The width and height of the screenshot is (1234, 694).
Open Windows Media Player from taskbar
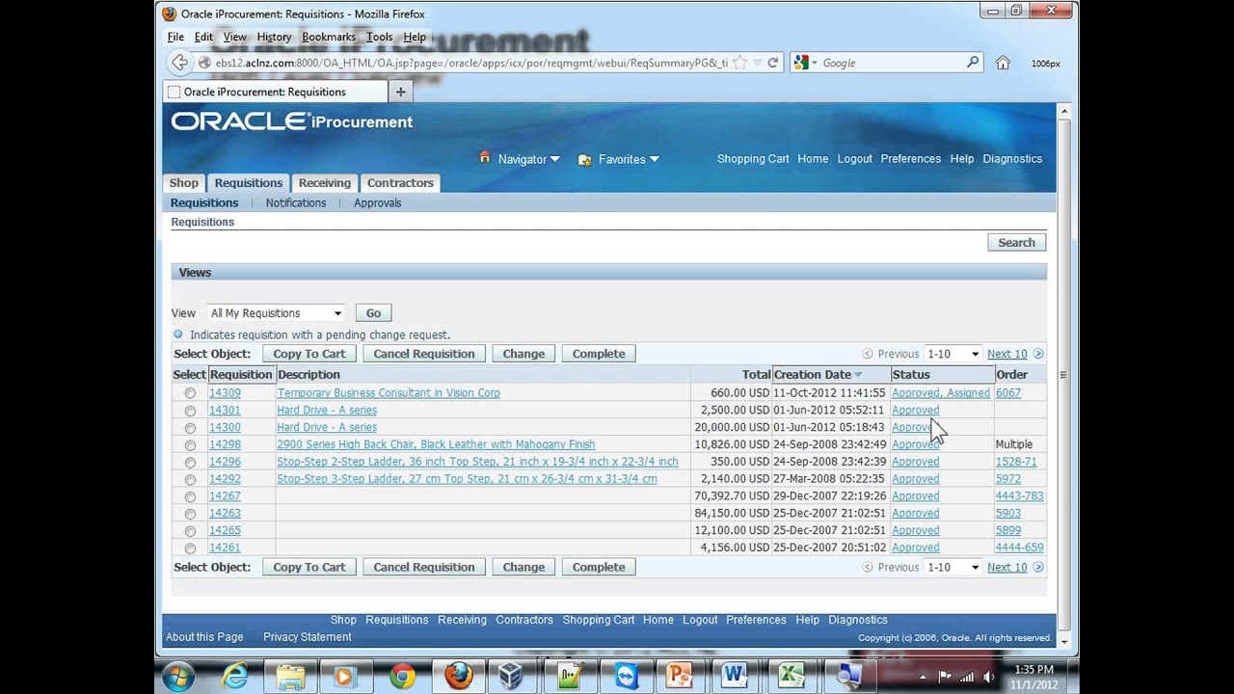click(x=344, y=676)
